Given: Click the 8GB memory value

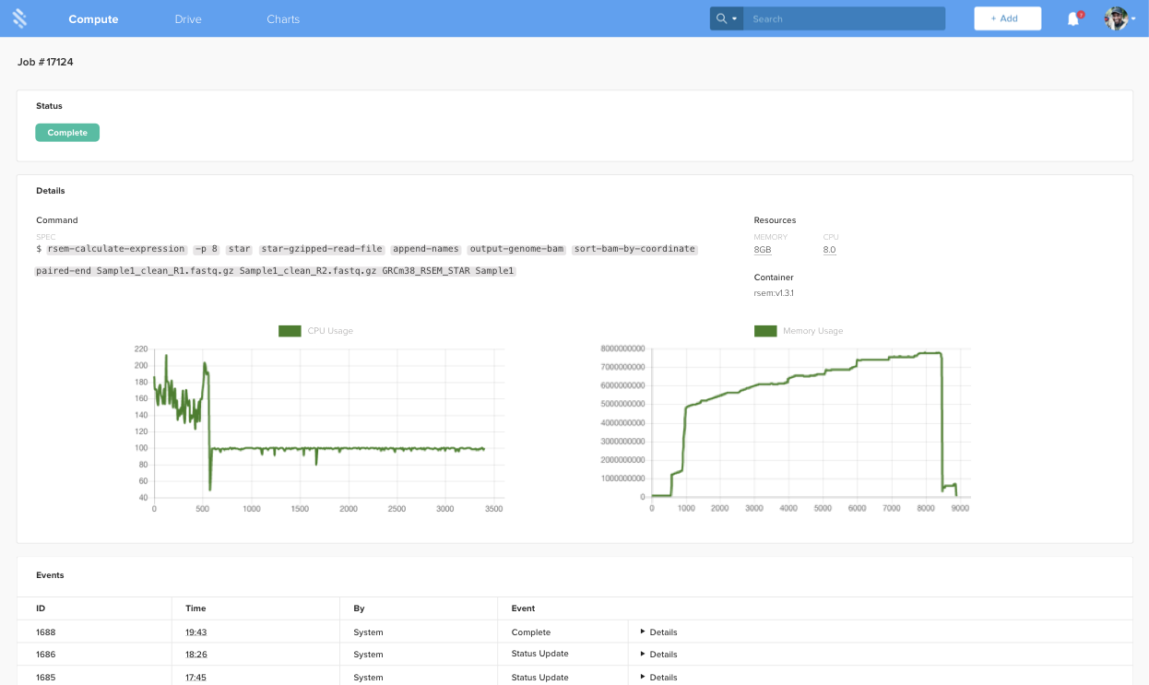Looking at the screenshot, I should pyautogui.click(x=763, y=250).
